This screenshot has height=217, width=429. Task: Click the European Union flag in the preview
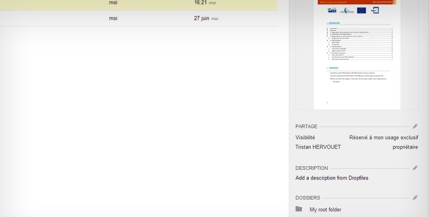[362, 10]
